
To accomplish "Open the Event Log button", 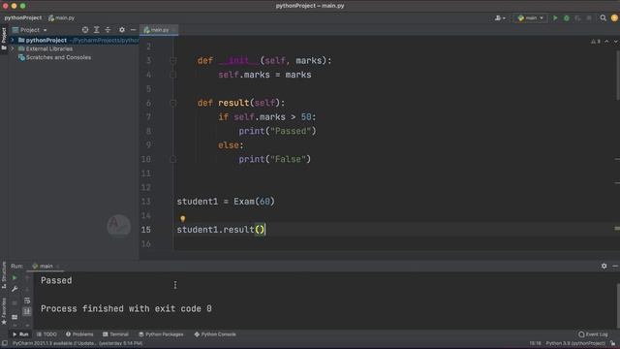I will click(x=593, y=334).
